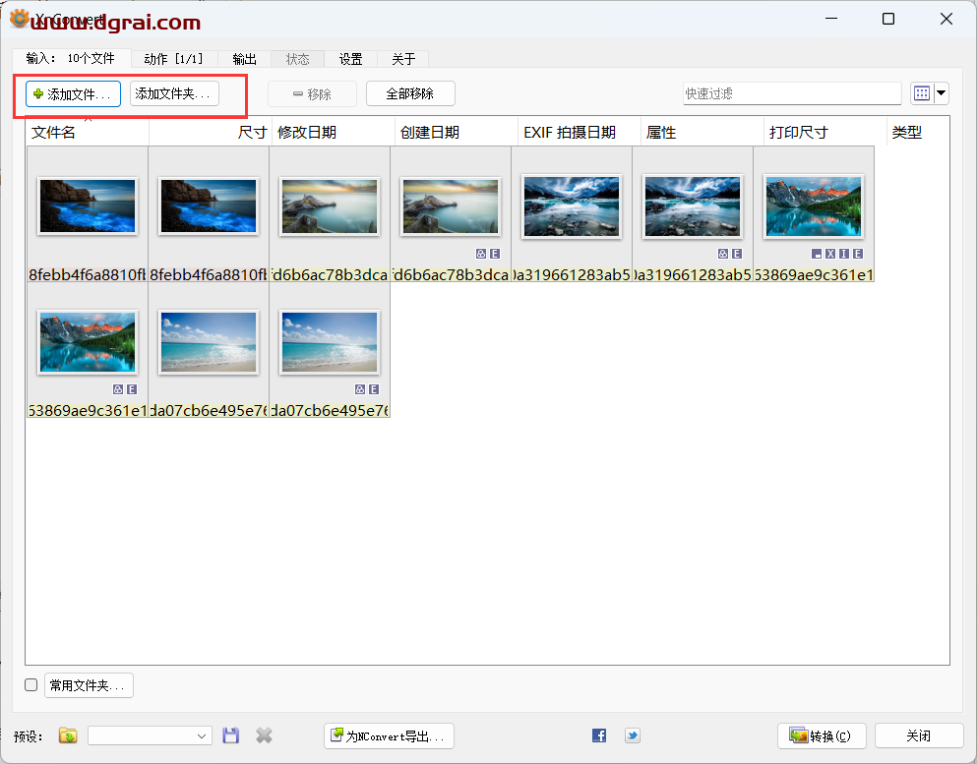The width and height of the screenshot is (977, 764).
Task: Sort by 修改日期 column header
Action: (x=334, y=132)
